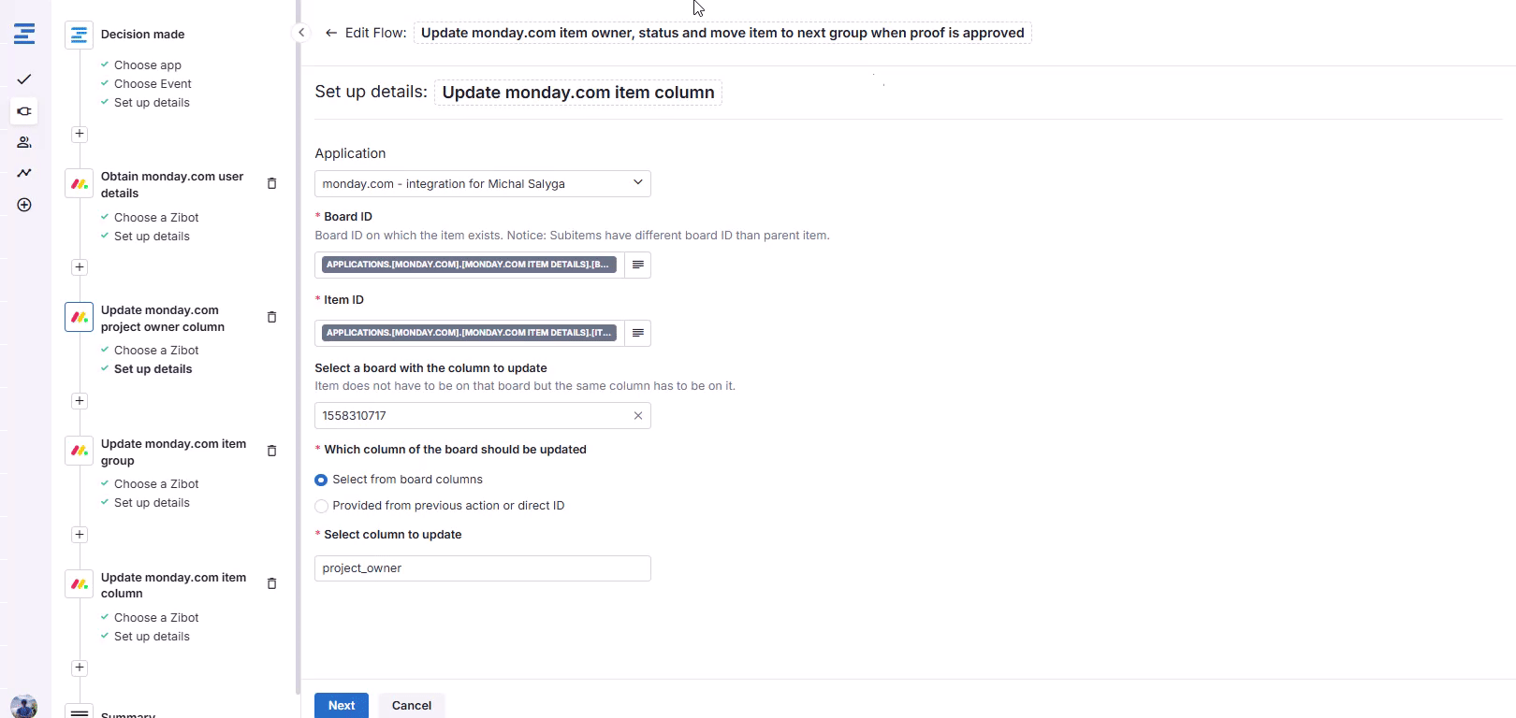This screenshot has height=718, width=1516.
Task: Open the checkmark icon in left sidebar
Action: (24, 79)
